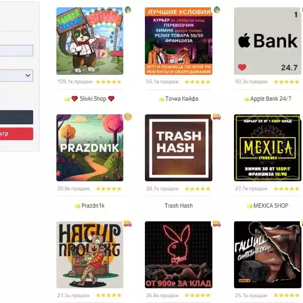This screenshot has height=303, width=303.
Task: Open the Trash Hash shop link
Action: coord(179,206)
